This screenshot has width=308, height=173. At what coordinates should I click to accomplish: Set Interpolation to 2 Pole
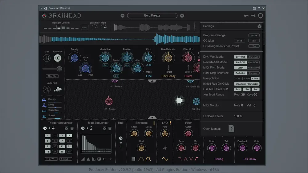[x=246, y=78]
